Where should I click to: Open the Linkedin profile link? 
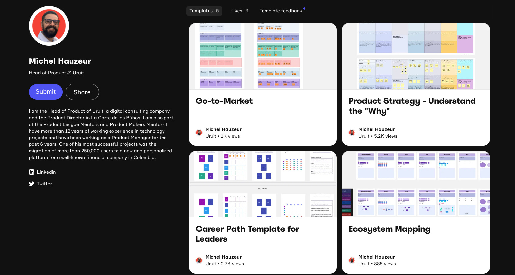42,172
